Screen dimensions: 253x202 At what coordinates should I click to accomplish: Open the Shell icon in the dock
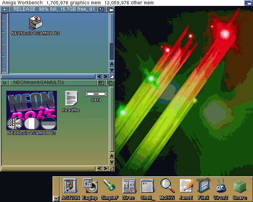coord(147,186)
